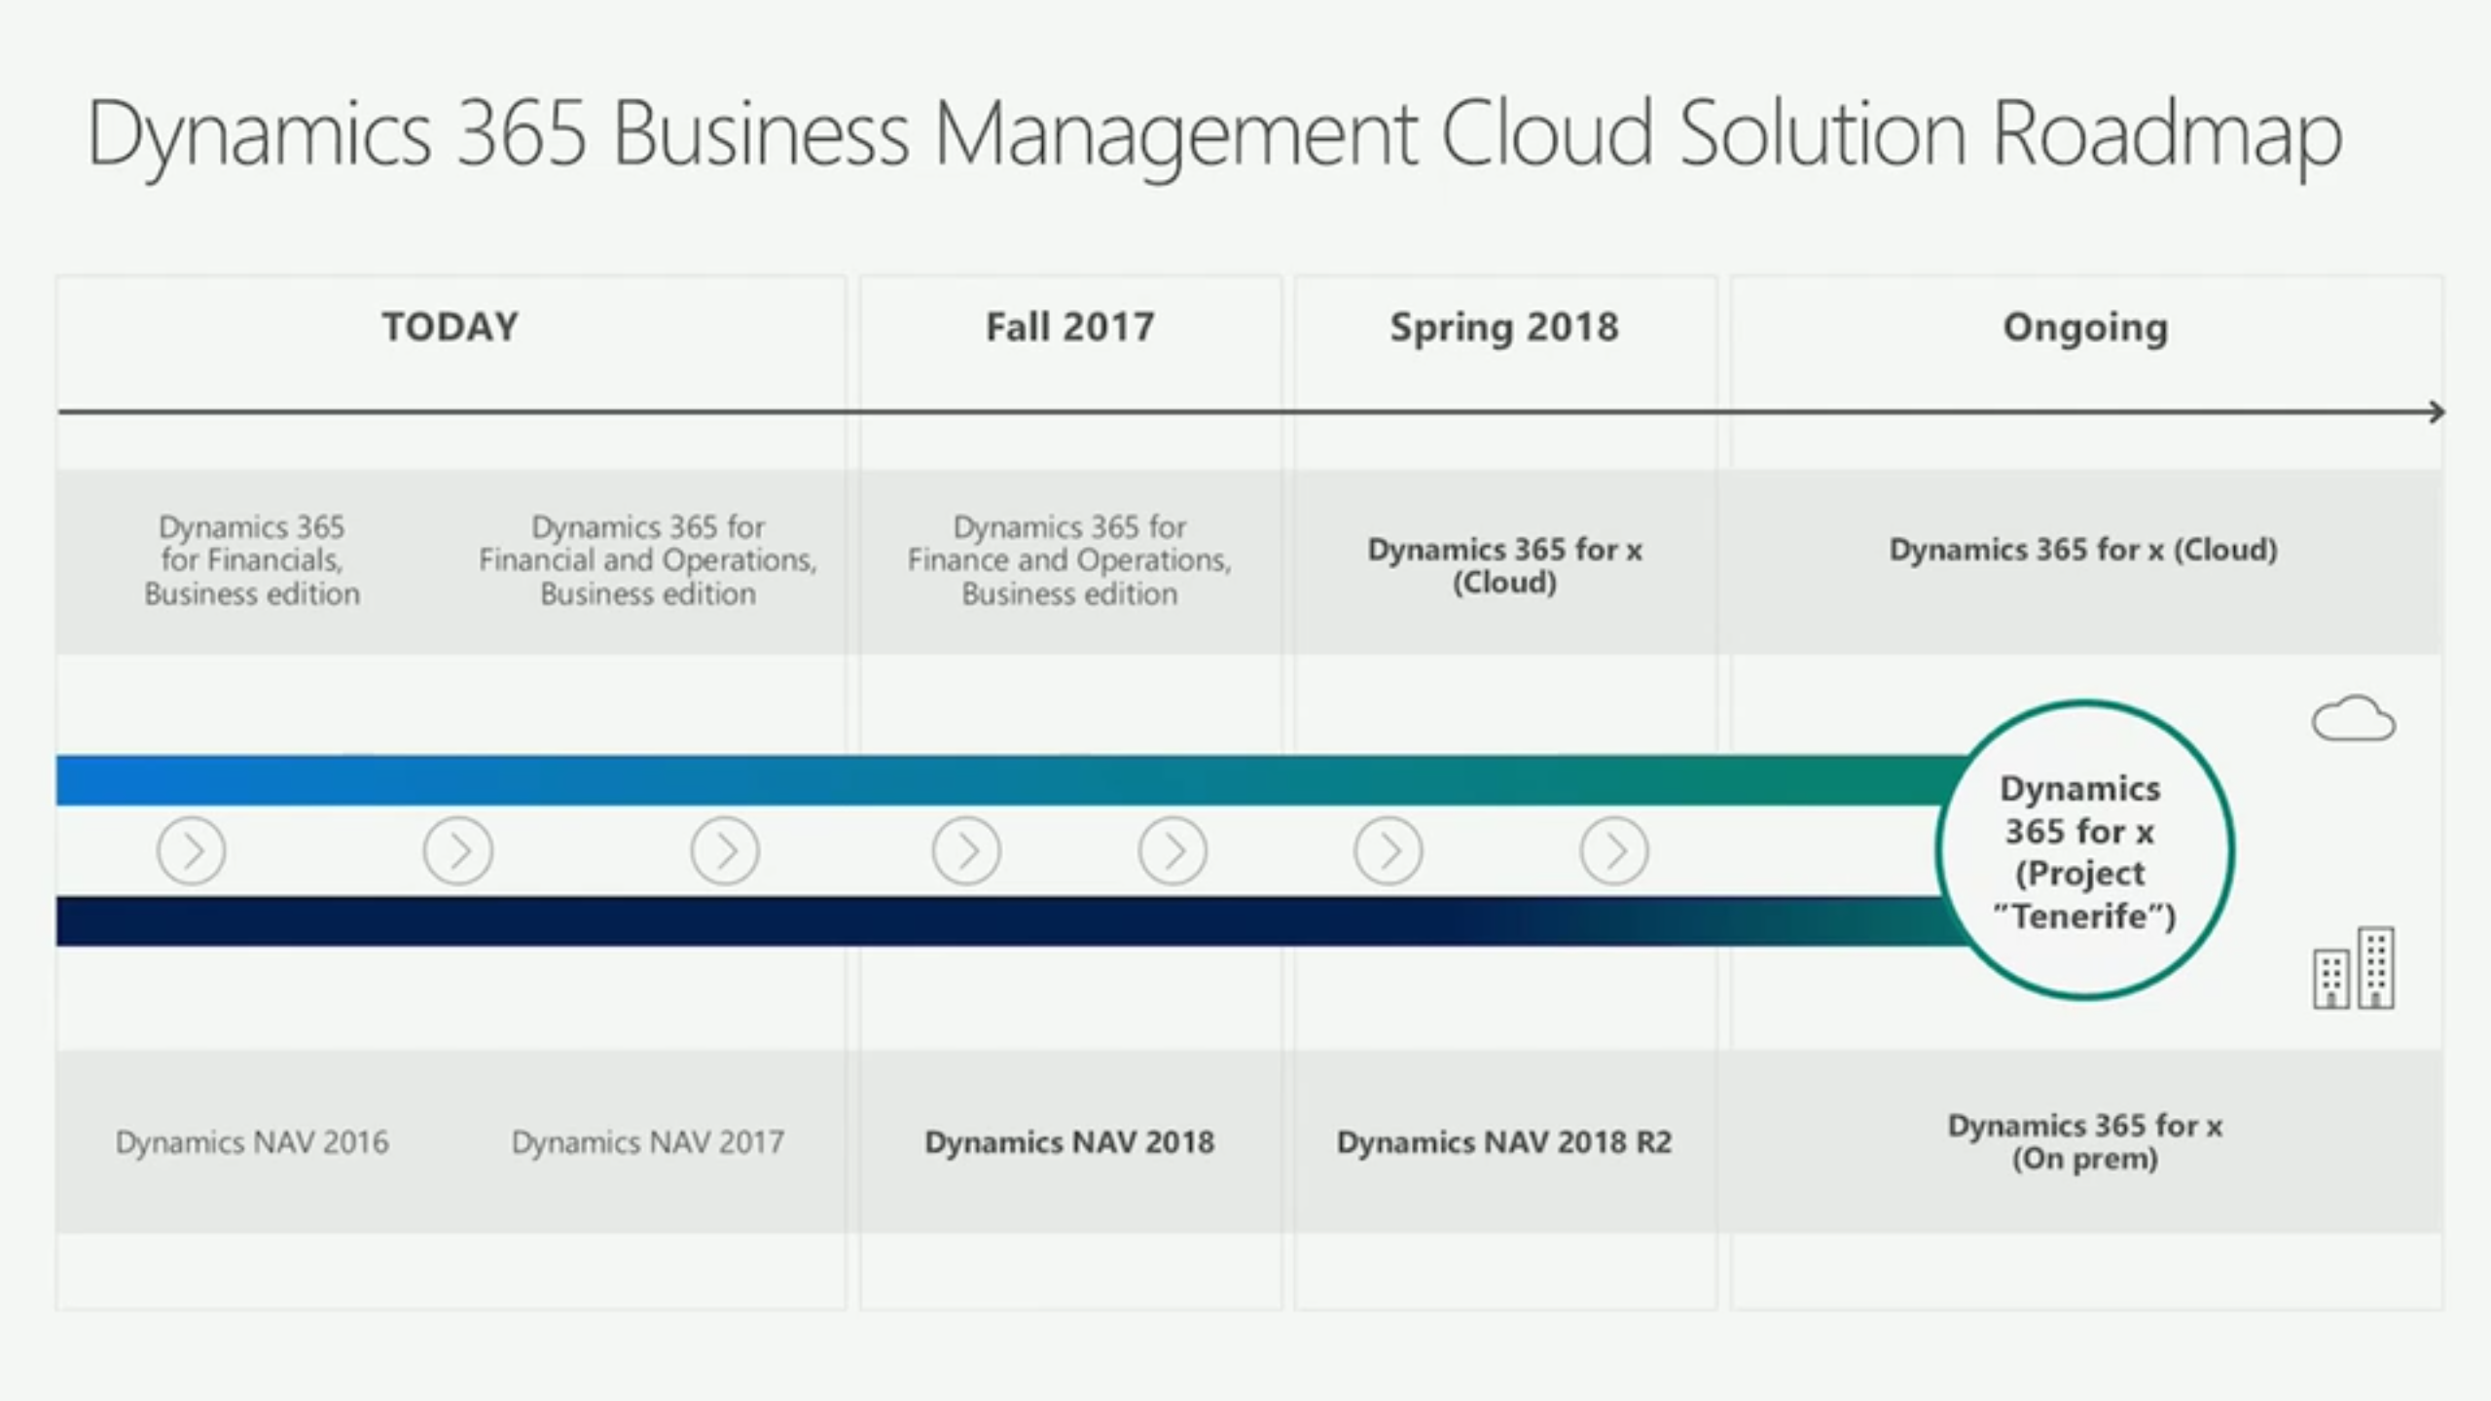Click the Dynamics NAV 2017 label
2491x1401 pixels.
click(648, 1142)
